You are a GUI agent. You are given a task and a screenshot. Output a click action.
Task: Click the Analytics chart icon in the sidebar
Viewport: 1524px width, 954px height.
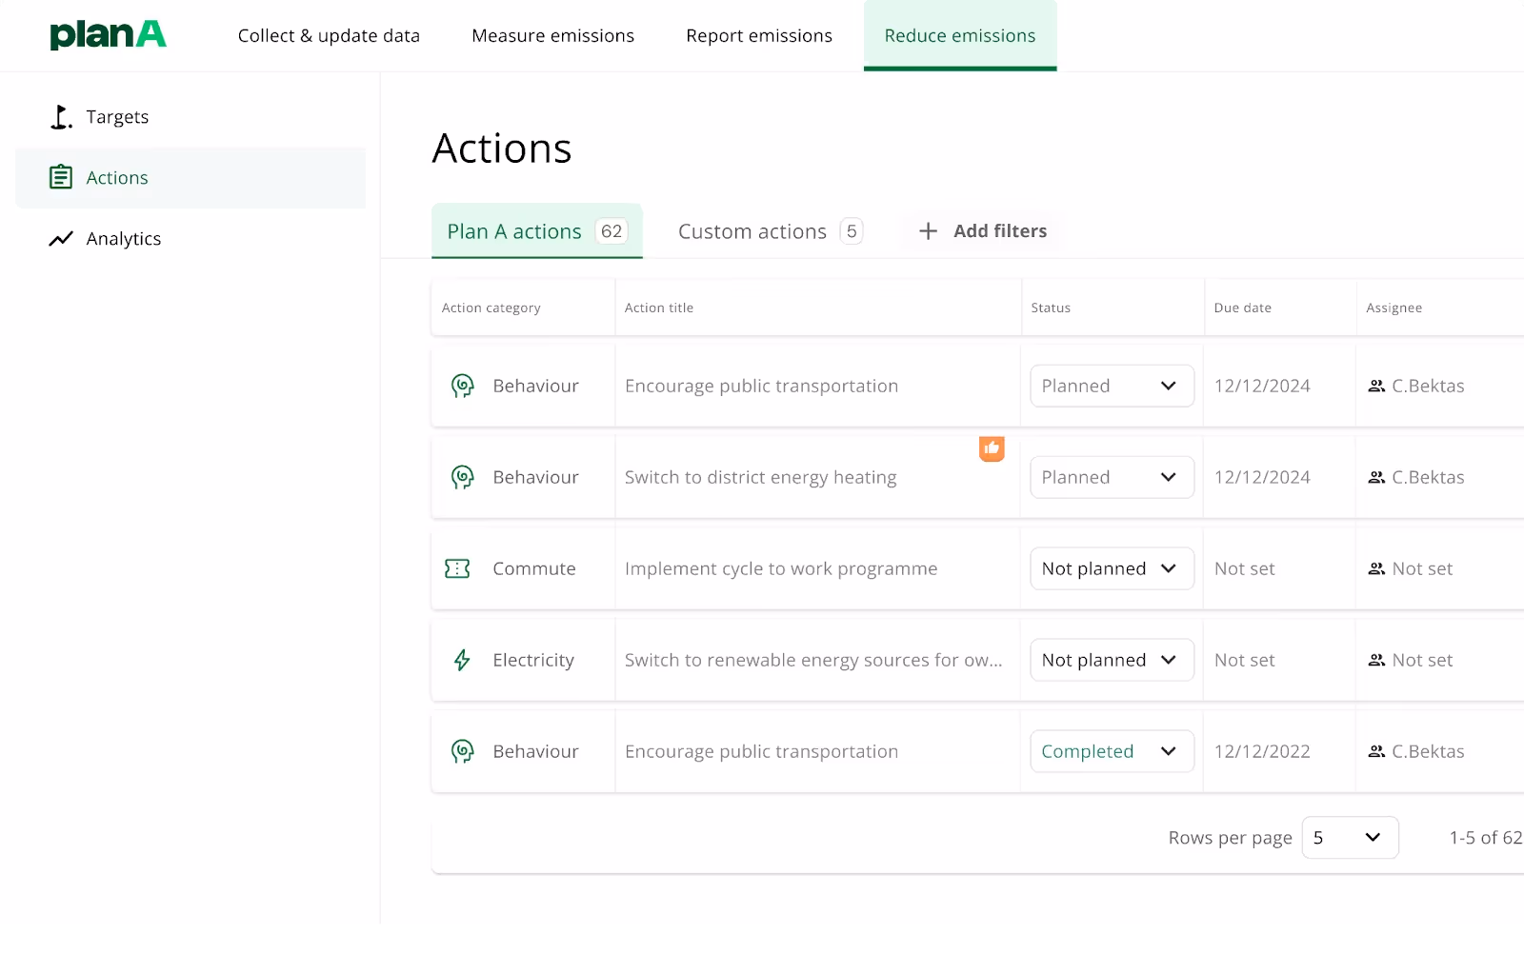(60, 238)
